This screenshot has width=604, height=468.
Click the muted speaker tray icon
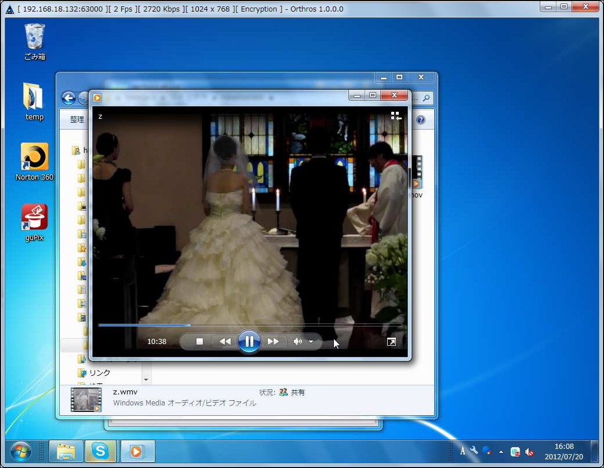pos(530,452)
